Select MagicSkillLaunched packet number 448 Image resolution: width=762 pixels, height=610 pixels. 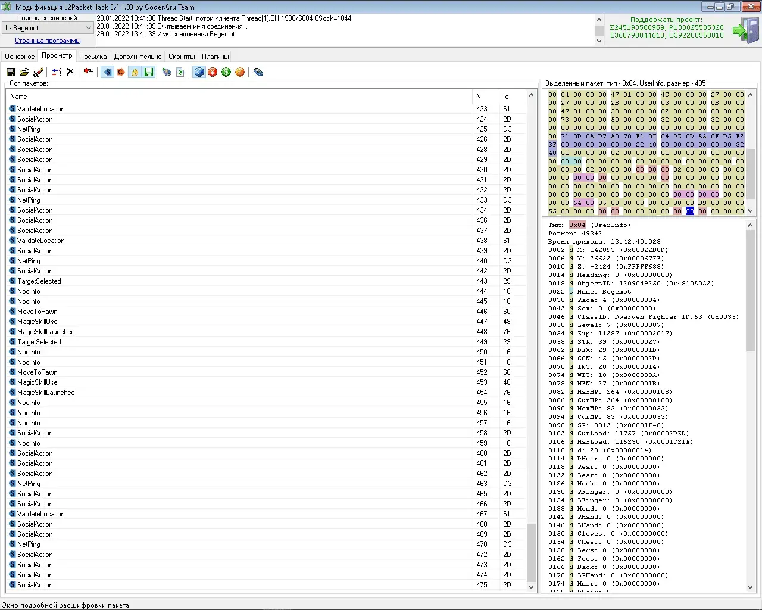point(267,332)
